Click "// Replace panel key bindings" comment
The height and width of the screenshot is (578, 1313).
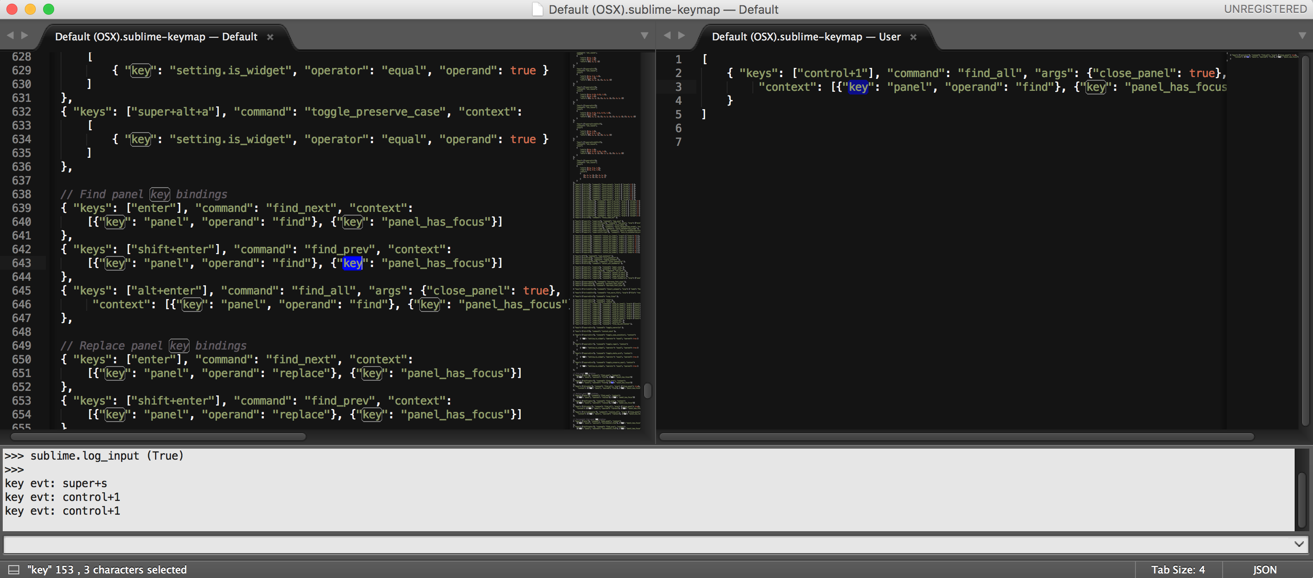(x=153, y=345)
